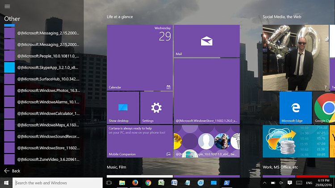Open Microsoft.Windows.Photos_16.3 list entry

tap(42, 90)
